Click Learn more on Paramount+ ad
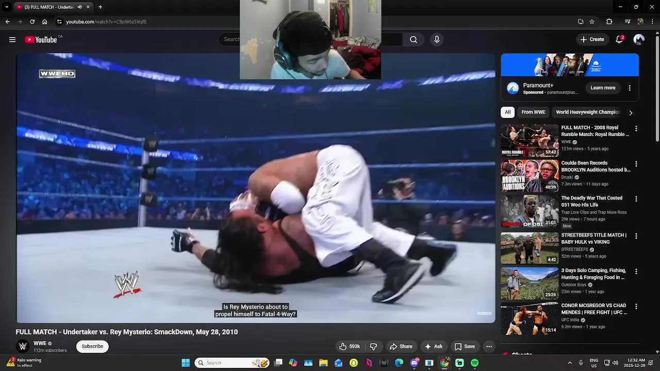Screen dimensions: 660x371 coord(603,88)
